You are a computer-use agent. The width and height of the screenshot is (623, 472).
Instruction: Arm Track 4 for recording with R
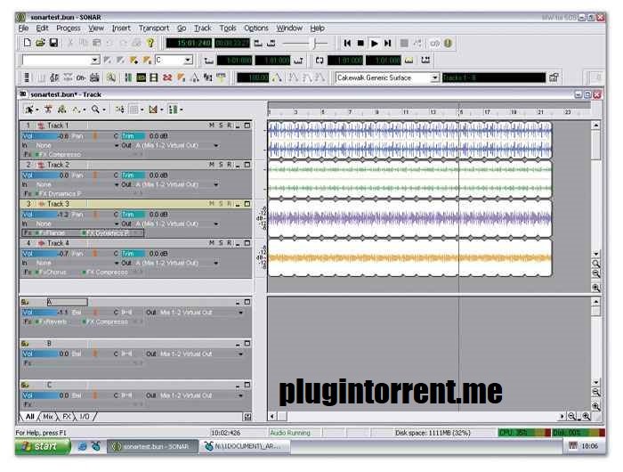[x=230, y=242]
